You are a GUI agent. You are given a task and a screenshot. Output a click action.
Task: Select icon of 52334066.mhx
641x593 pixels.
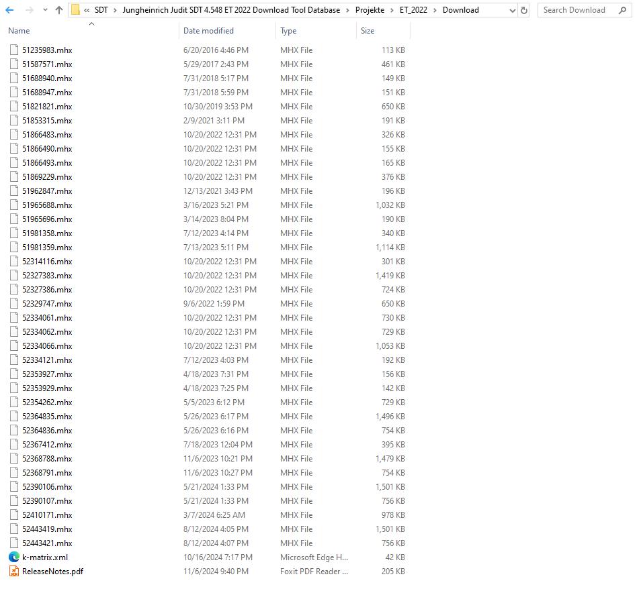14,345
